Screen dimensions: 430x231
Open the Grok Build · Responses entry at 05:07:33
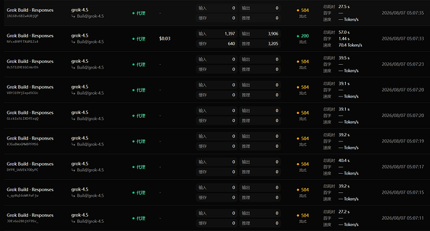(30, 36)
